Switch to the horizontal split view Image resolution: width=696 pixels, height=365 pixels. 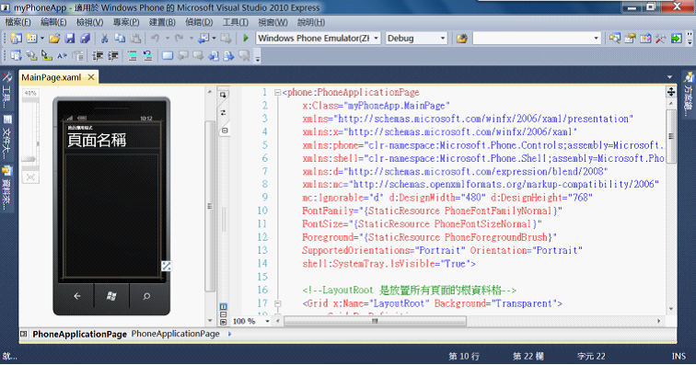pyautogui.click(x=224, y=314)
